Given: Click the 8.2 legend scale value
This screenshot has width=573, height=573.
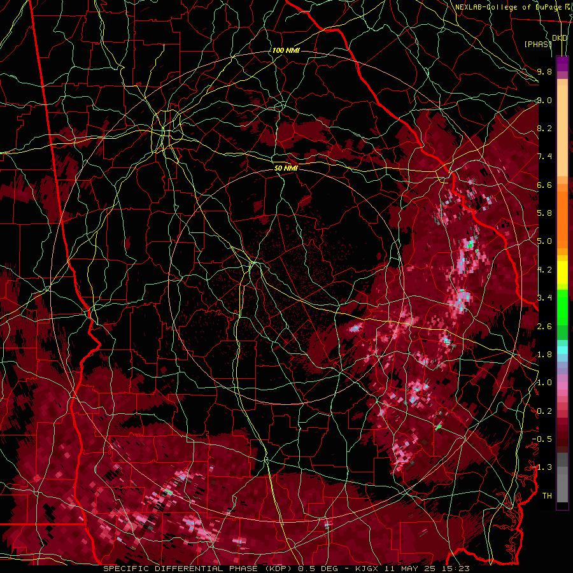Looking at the screenshot, I should [x=544, y=128].
